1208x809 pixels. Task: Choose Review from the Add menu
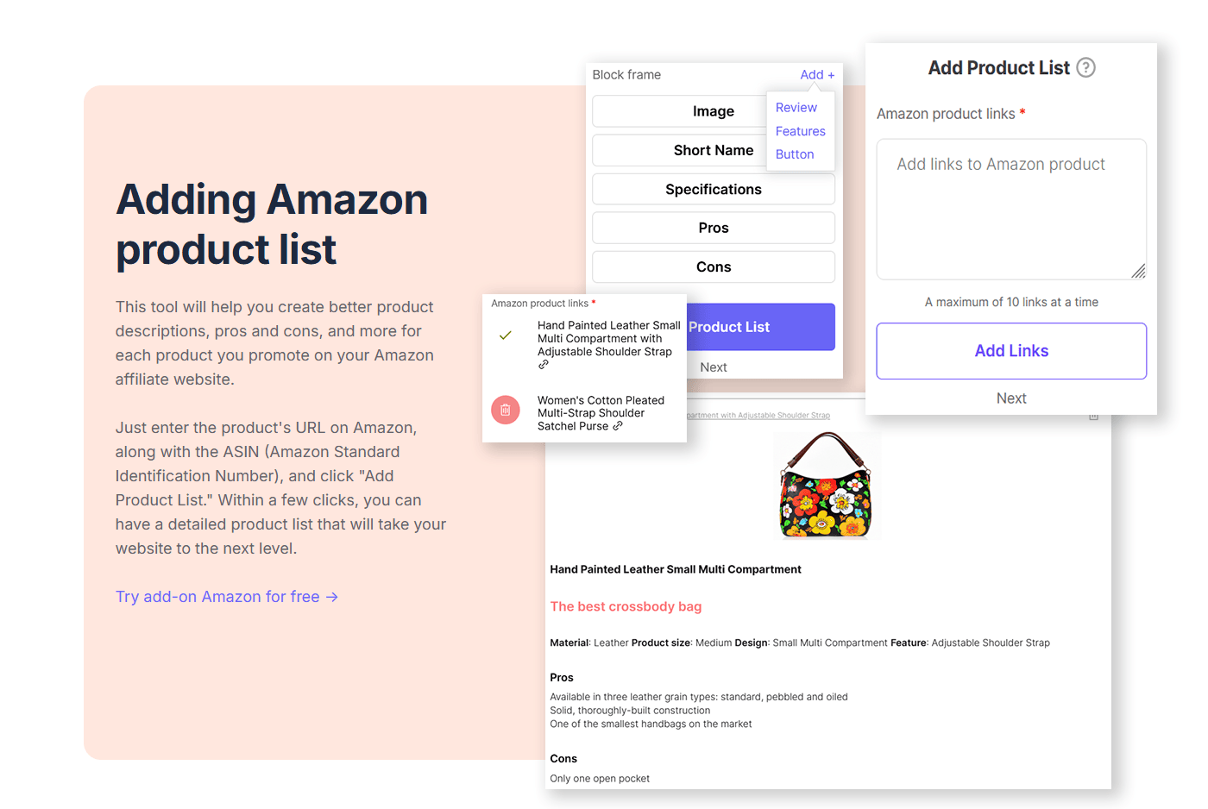tap(796, 108)
